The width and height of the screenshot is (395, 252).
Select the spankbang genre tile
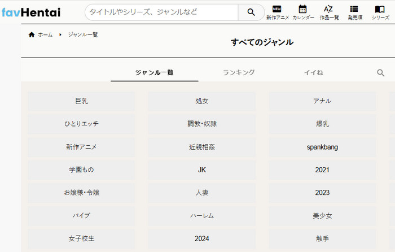pyautogui.click(x=322, y=147)
